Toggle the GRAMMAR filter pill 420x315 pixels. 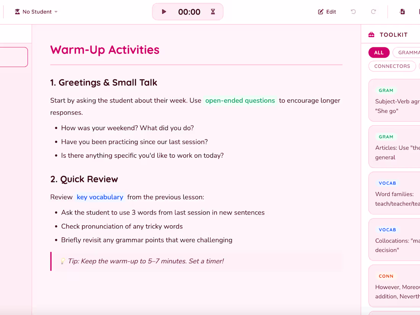click(409, 52)
